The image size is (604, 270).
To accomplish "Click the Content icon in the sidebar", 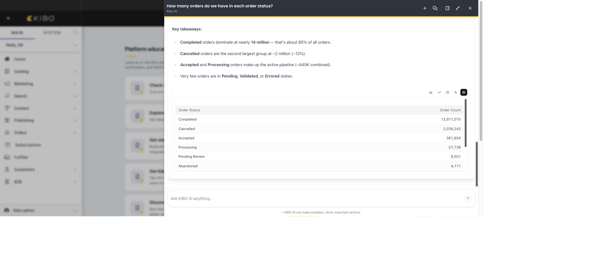I will click(x=7, y=108).
